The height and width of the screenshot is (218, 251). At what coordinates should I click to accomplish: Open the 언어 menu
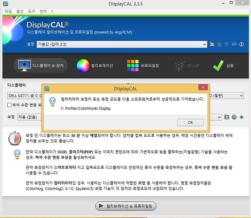click(43, 11)
